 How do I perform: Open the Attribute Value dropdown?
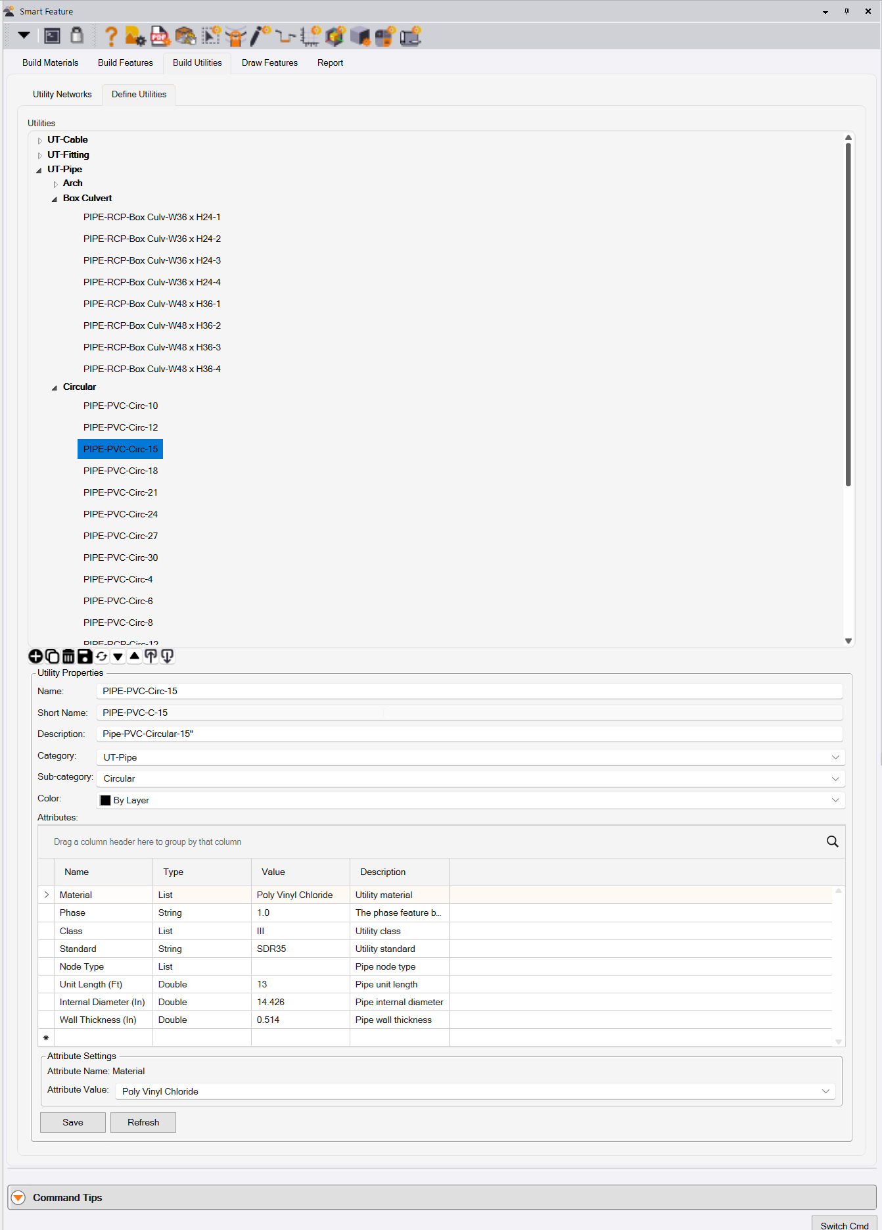[825, 1091]
